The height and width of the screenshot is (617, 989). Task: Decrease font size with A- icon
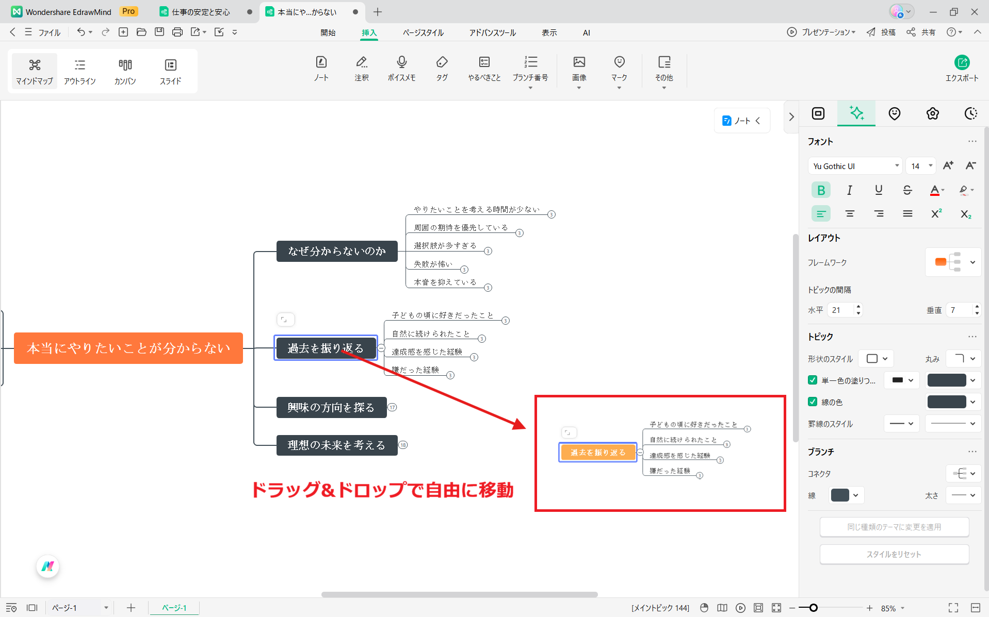point(970,165)
